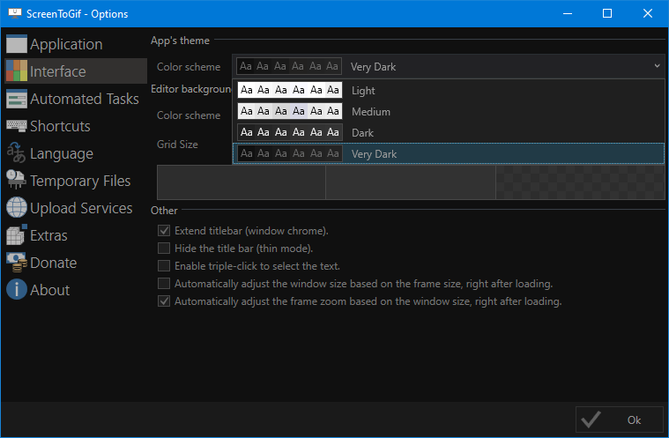The image size is (669, 438).
Task: Click the Temporary Files clock icon
Action: pyautogui.click(x=17, y=181)
